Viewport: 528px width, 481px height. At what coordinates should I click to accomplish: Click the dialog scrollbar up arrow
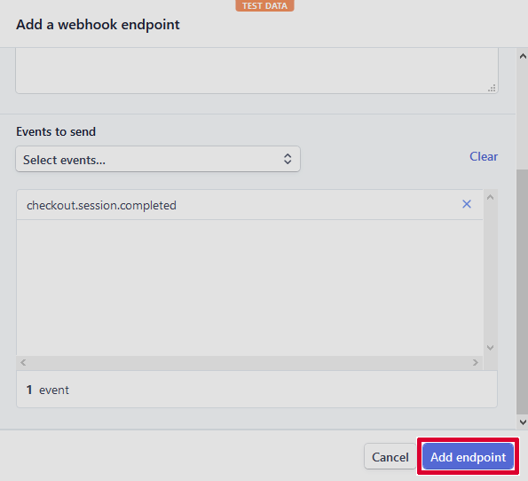coord(523,56)
